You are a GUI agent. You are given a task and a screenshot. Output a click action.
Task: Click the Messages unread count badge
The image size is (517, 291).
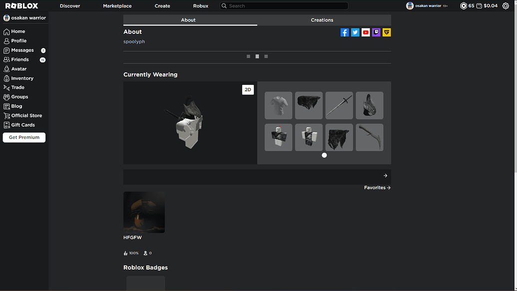(x=43, y=50)
